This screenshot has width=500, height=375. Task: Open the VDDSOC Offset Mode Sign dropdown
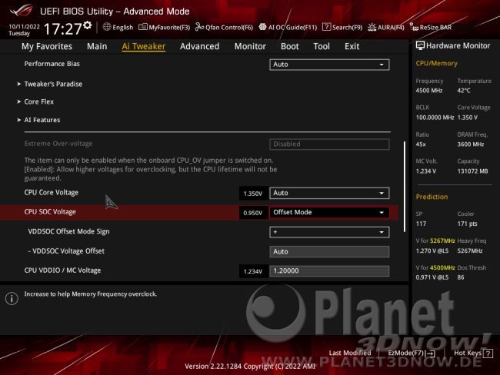tap(329, 232)
